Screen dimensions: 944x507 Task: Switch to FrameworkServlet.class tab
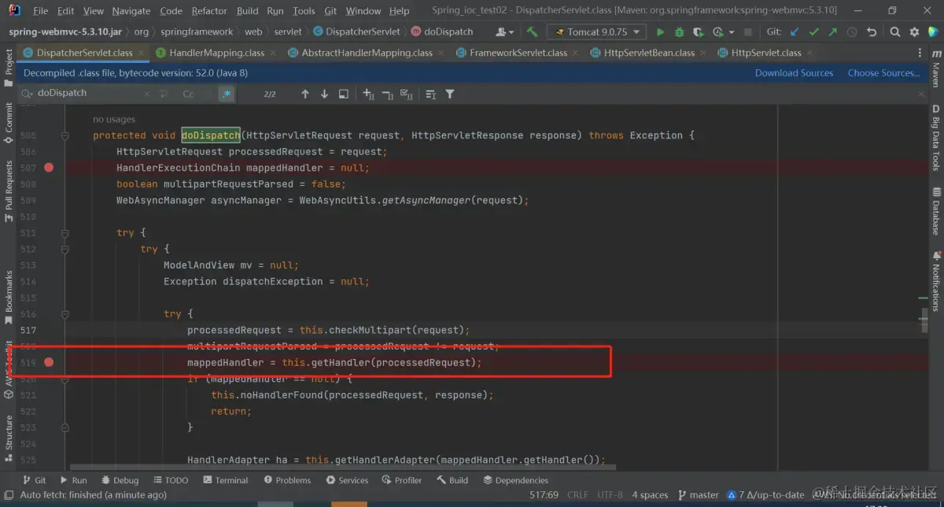[518, 53]
